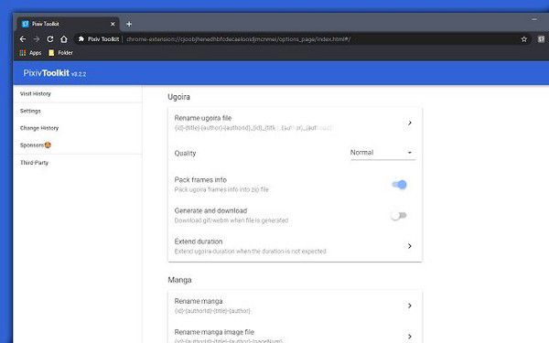Viewport: 549px width, 343px height.
Task: Reload the page with refresh icon
Action: (x=50, y=39)
